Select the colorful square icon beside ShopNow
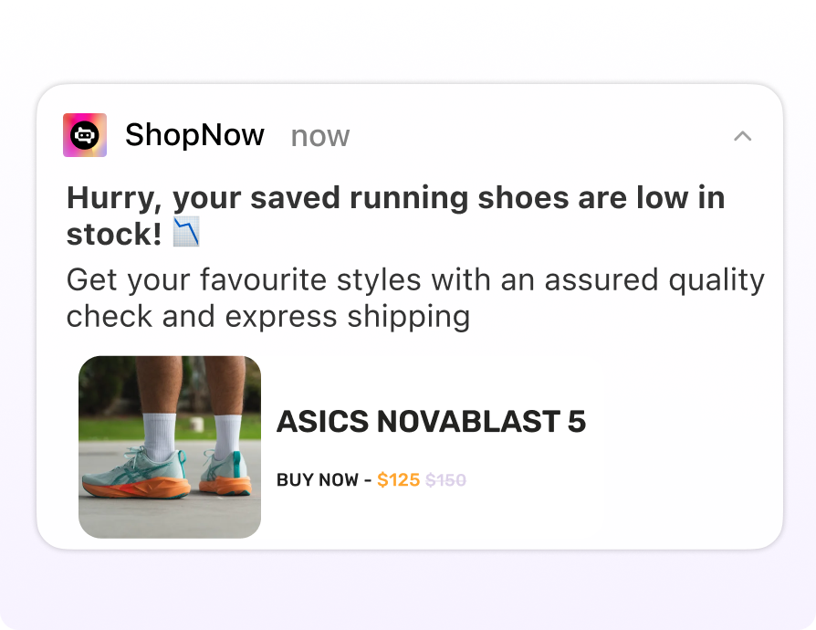Viewport: 816px width, 630px height. 84,134
